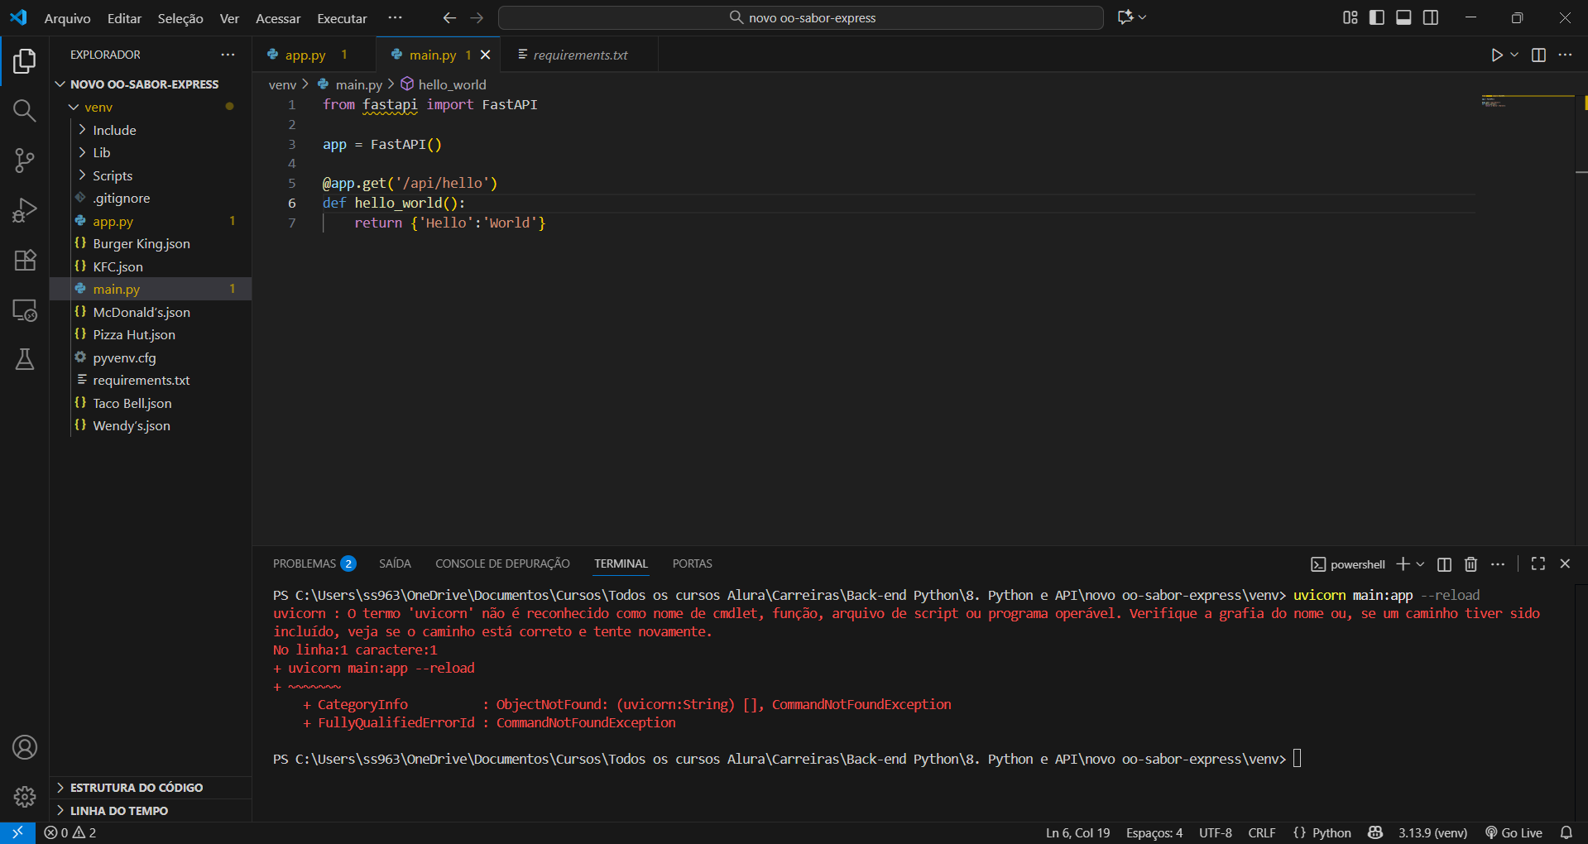1588x844 pixels.
Task: Open the Extensions view
Action: (x=24, y=261)
